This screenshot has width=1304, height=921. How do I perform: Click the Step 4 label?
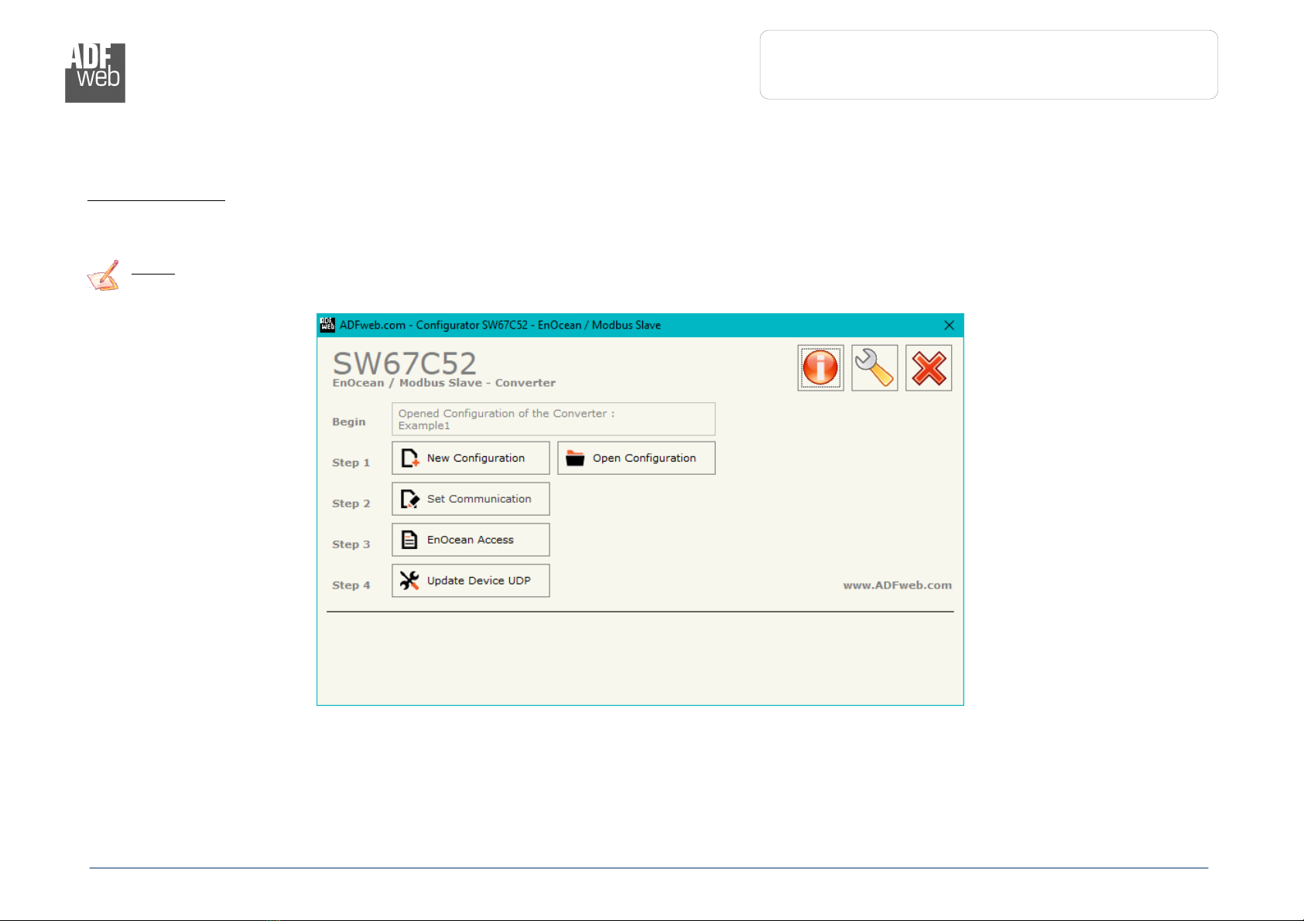[x=351, y=585]
